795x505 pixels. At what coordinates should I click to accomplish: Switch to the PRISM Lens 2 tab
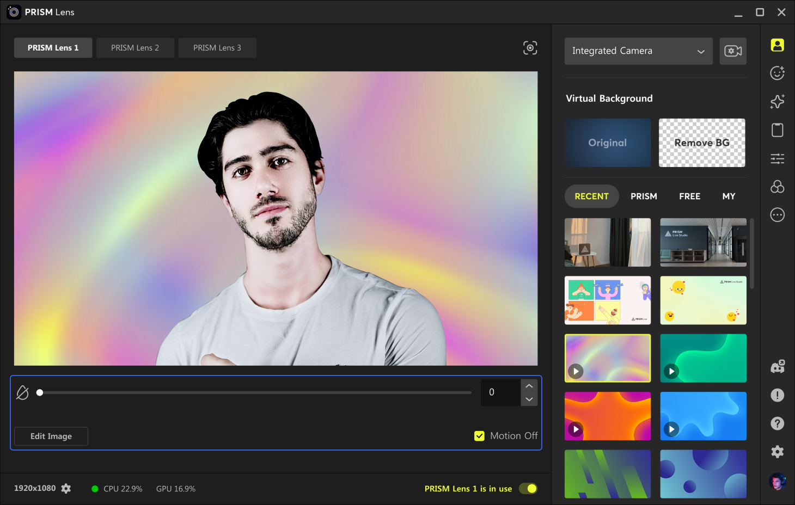(135, 48)
